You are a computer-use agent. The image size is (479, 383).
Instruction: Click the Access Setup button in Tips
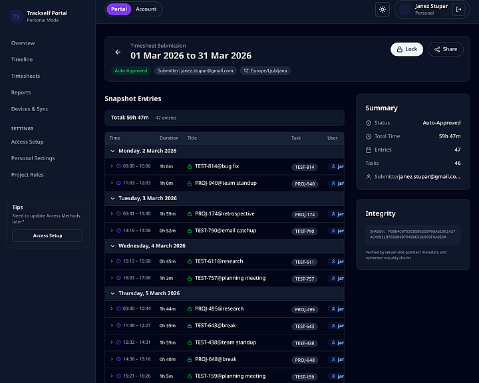pyautogui.click(x=47, y=236)
